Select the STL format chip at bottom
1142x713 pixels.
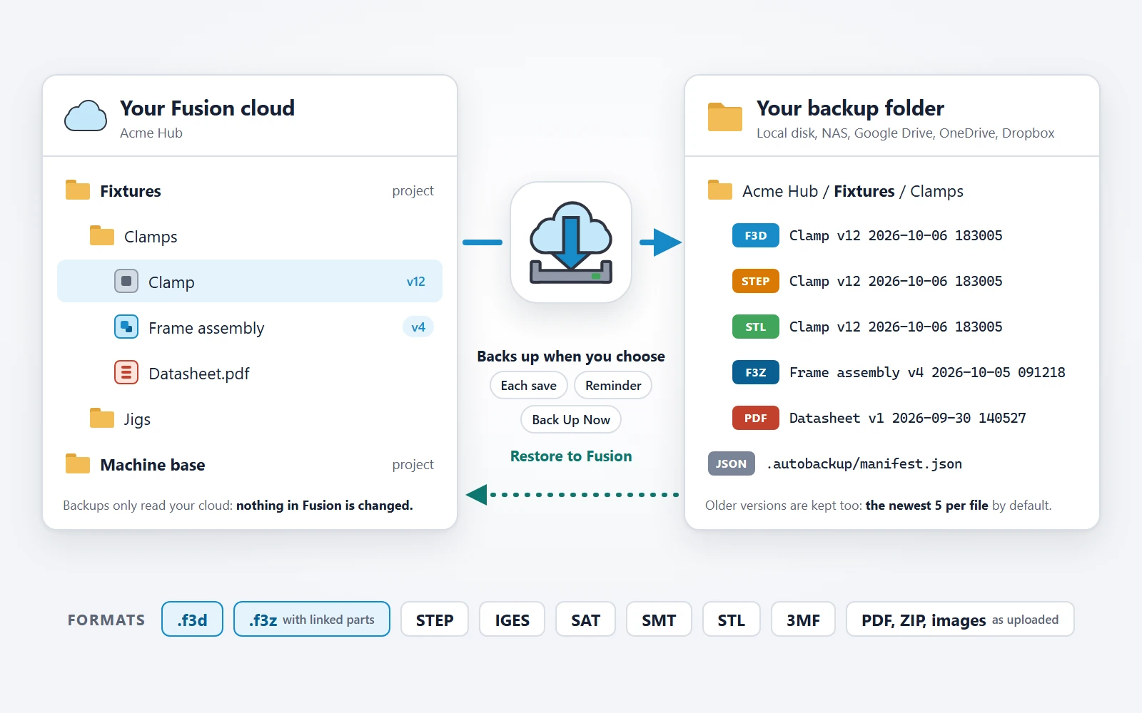(732, 620)
